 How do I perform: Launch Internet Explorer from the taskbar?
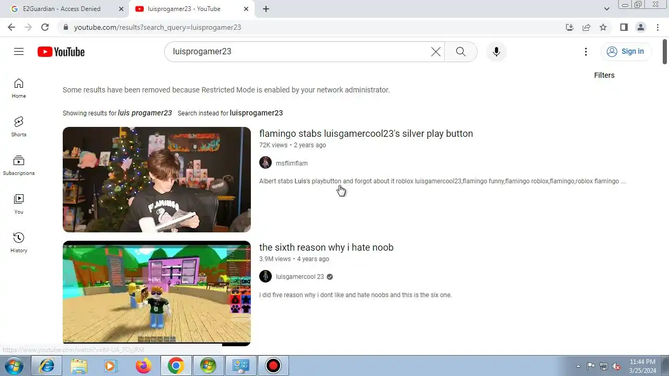coord(47,366)
